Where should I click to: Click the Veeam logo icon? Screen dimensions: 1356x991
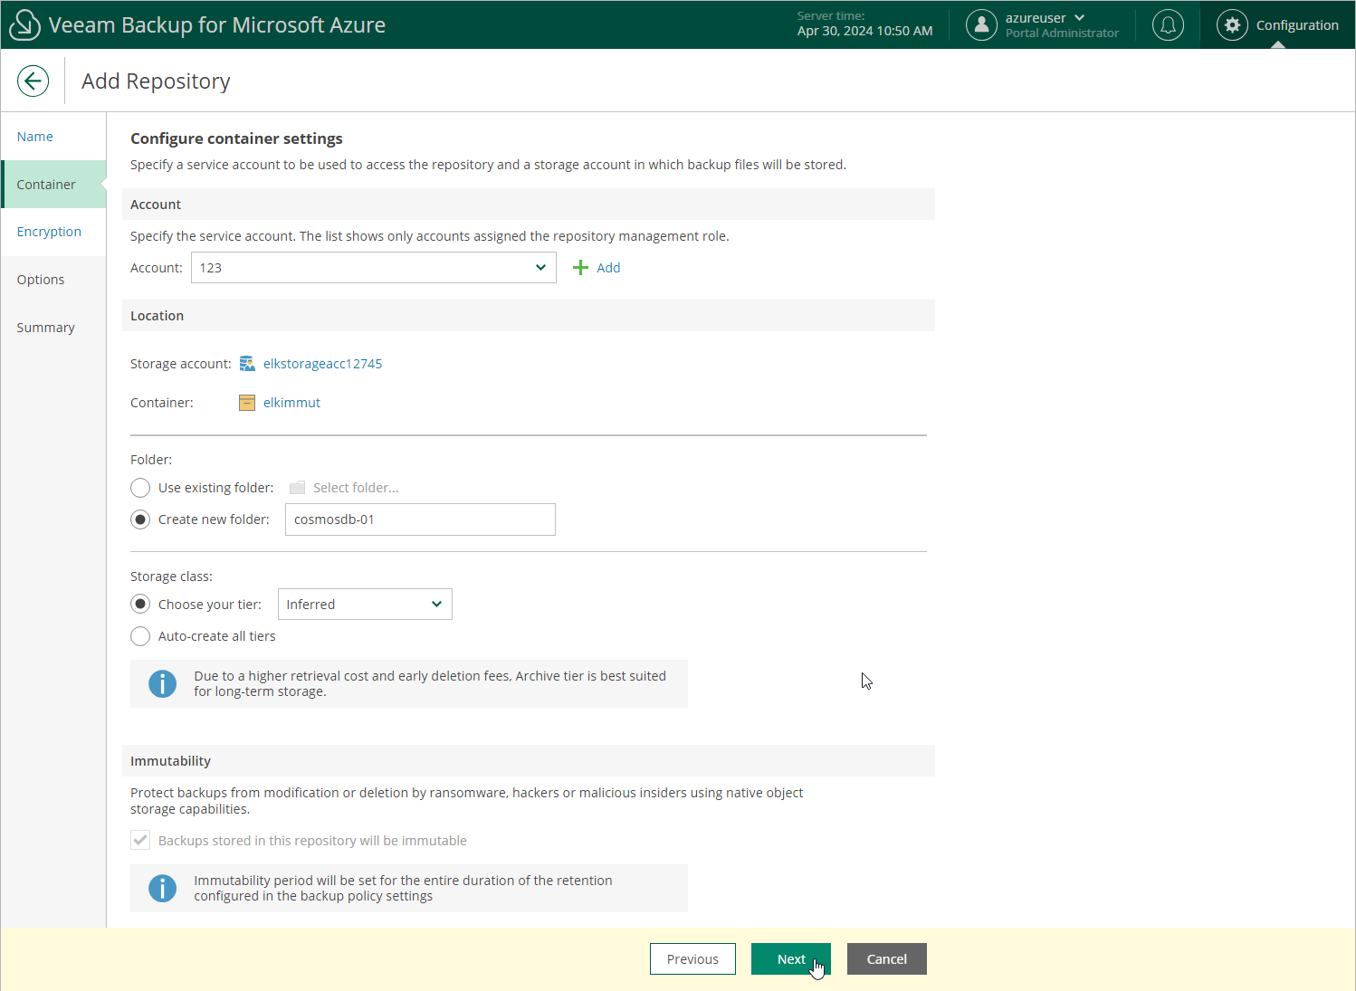point(24,25)
